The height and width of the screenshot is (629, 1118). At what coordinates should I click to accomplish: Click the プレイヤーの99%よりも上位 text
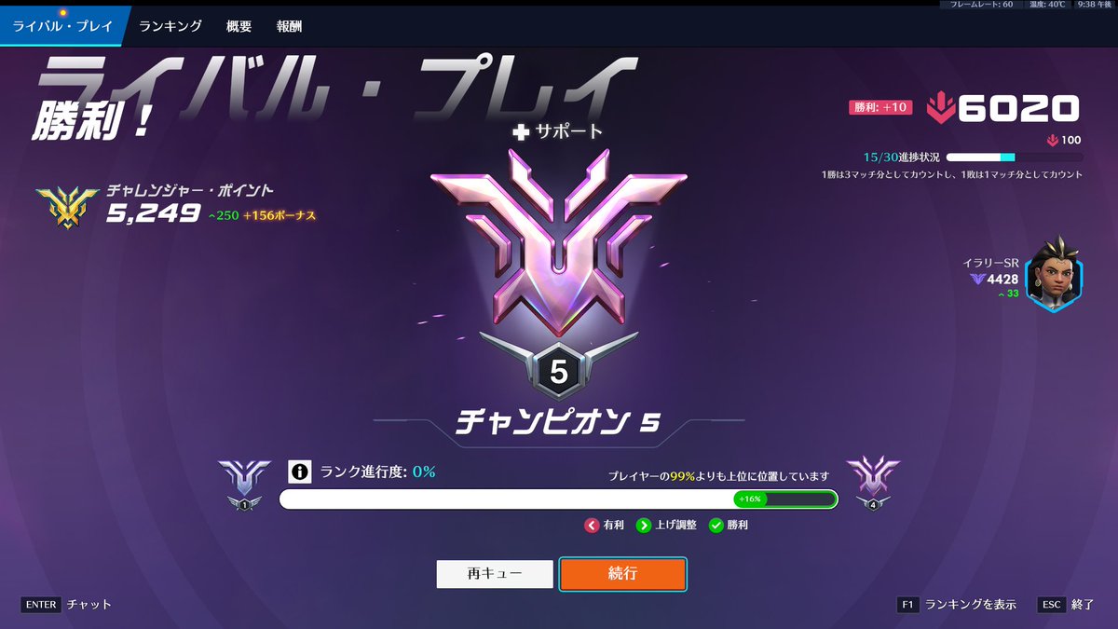(x=718, y=476)
